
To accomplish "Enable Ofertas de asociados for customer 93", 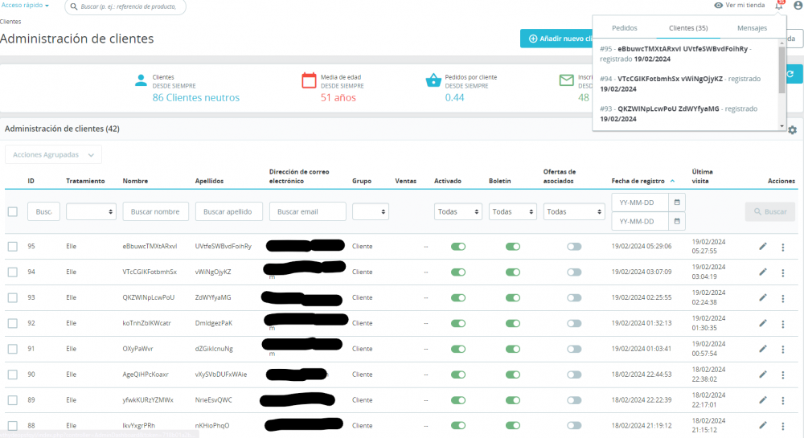I will click(574, 297).
